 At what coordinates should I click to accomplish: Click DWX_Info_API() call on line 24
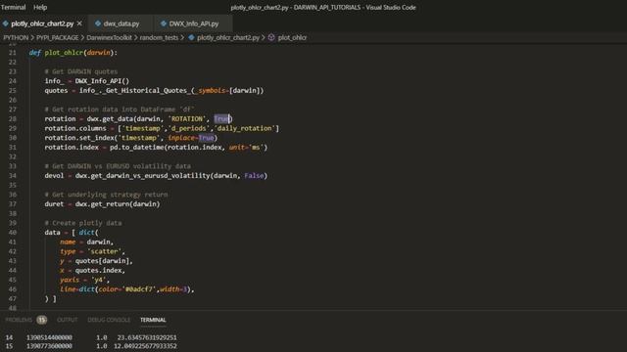(102, 81)
